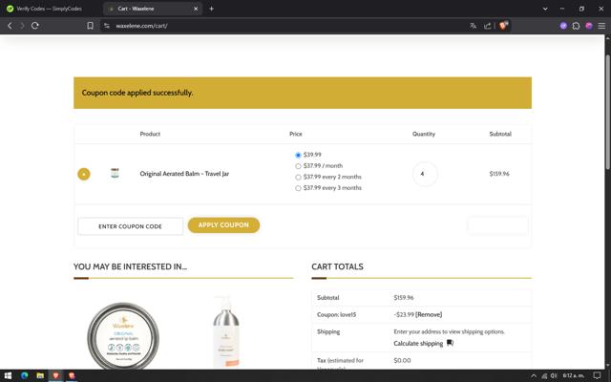Switch to the Cart - Waxelene tab
Image resolution: width=611 pixels, height=382 pixels.
[x=152, y=9]
